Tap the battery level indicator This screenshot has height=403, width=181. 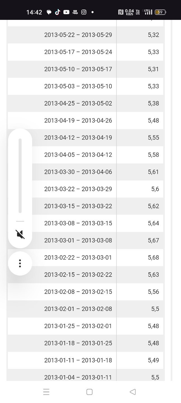tap(160, 12)
